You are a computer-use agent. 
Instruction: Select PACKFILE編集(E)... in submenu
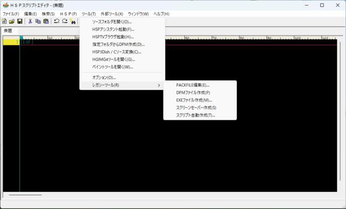point(200,85)
